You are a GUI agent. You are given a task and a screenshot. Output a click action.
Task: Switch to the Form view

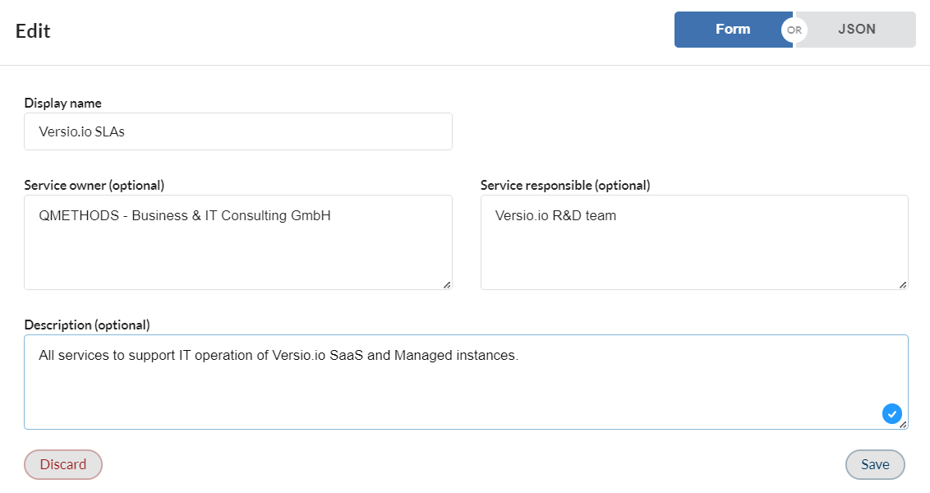point(733,29)
